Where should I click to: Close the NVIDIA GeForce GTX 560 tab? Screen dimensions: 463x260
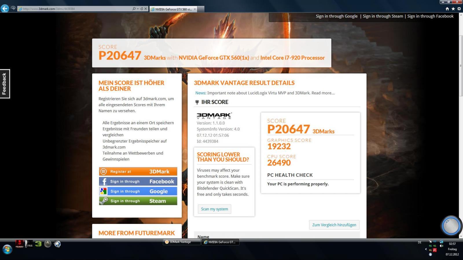click(x=195, y=9)
